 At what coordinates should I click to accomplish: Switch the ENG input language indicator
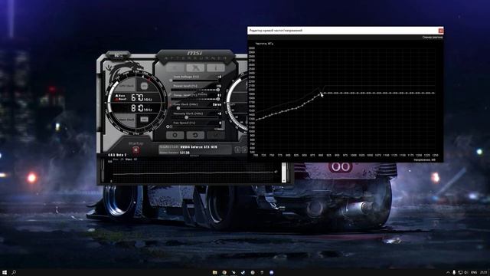click(x=474, y=273)
